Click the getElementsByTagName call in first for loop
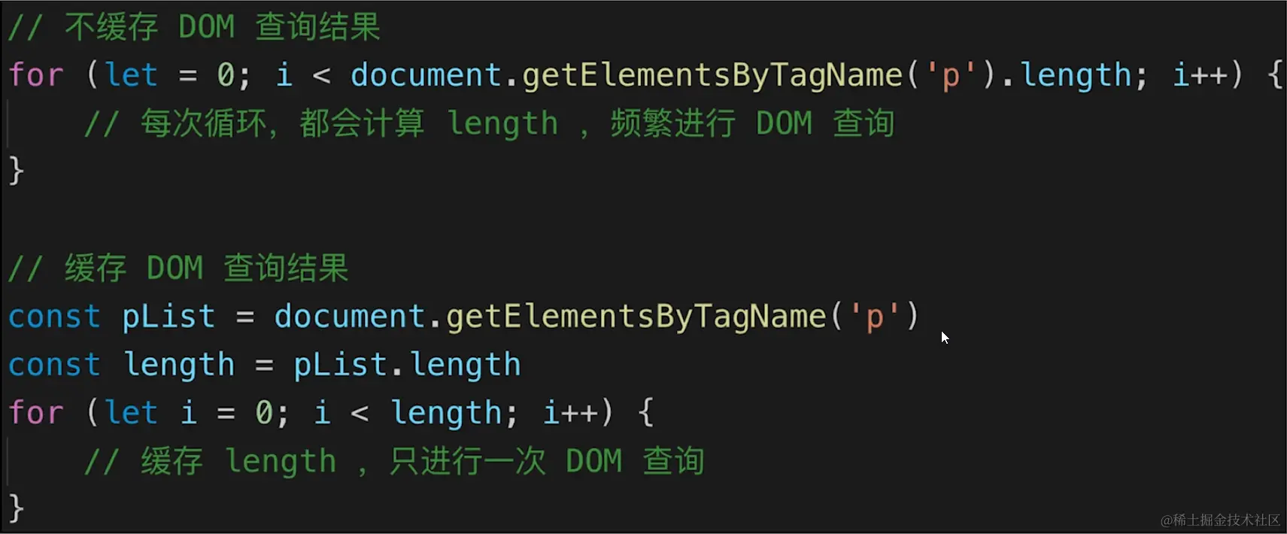 tap(712, 75)
